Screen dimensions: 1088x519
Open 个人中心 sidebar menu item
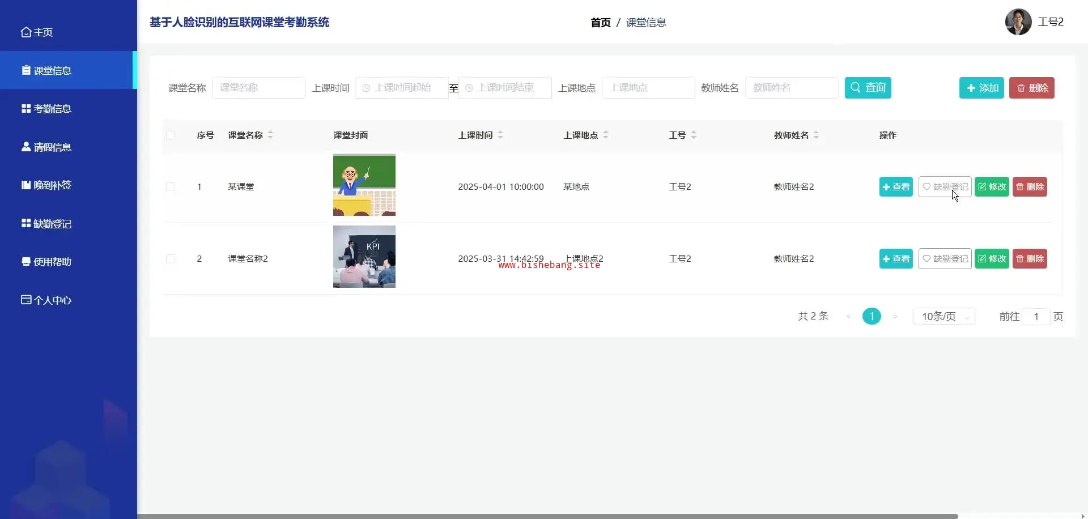(68, 300)
